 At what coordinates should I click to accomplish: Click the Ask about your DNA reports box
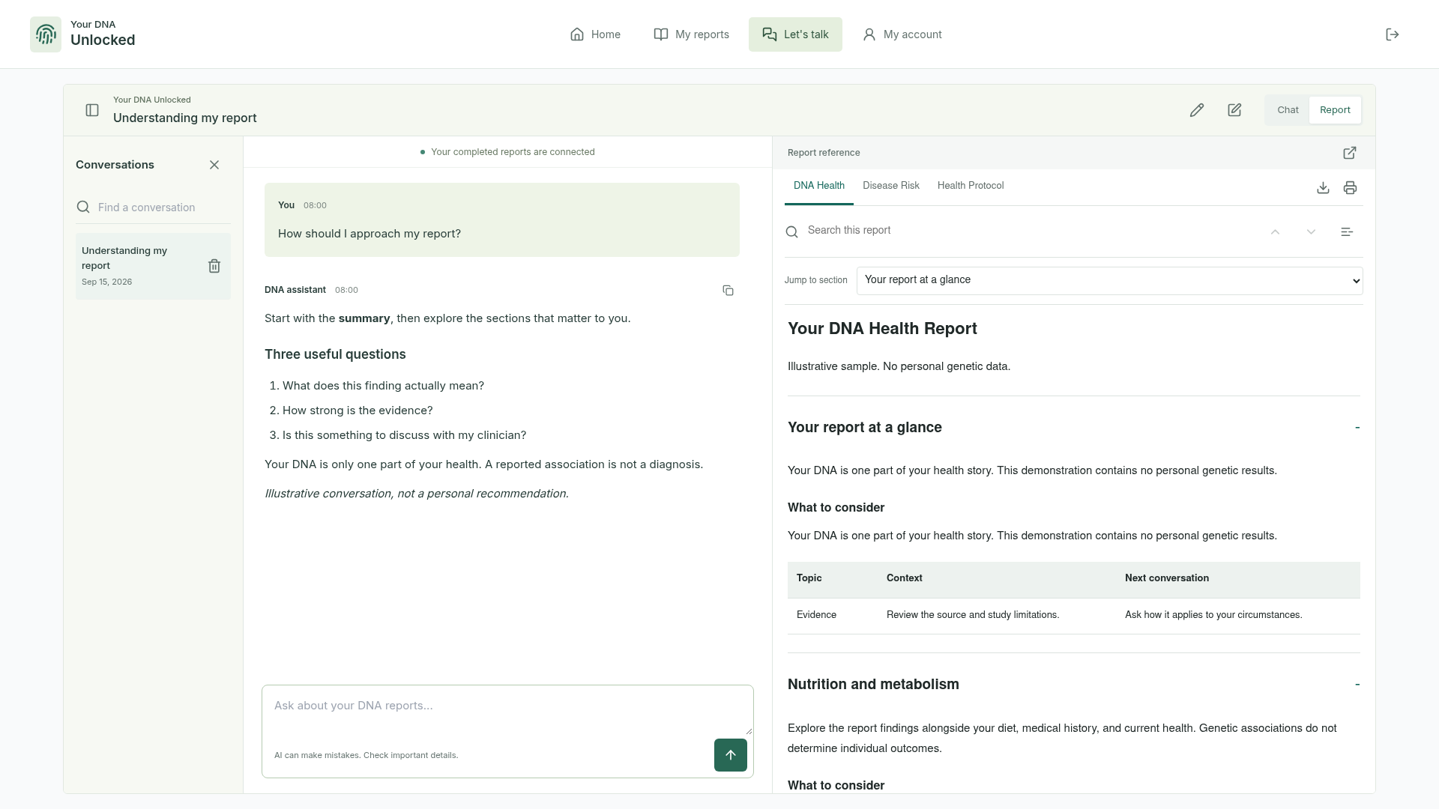[507, 710]
